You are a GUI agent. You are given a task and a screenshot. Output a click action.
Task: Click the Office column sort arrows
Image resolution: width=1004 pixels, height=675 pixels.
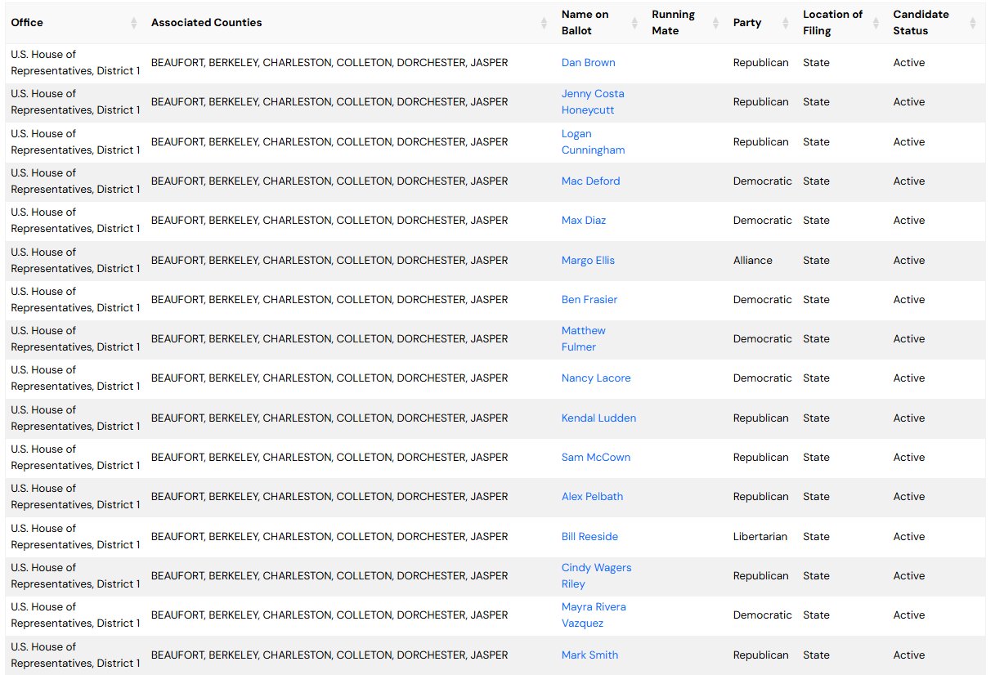[x=134, y=23]
